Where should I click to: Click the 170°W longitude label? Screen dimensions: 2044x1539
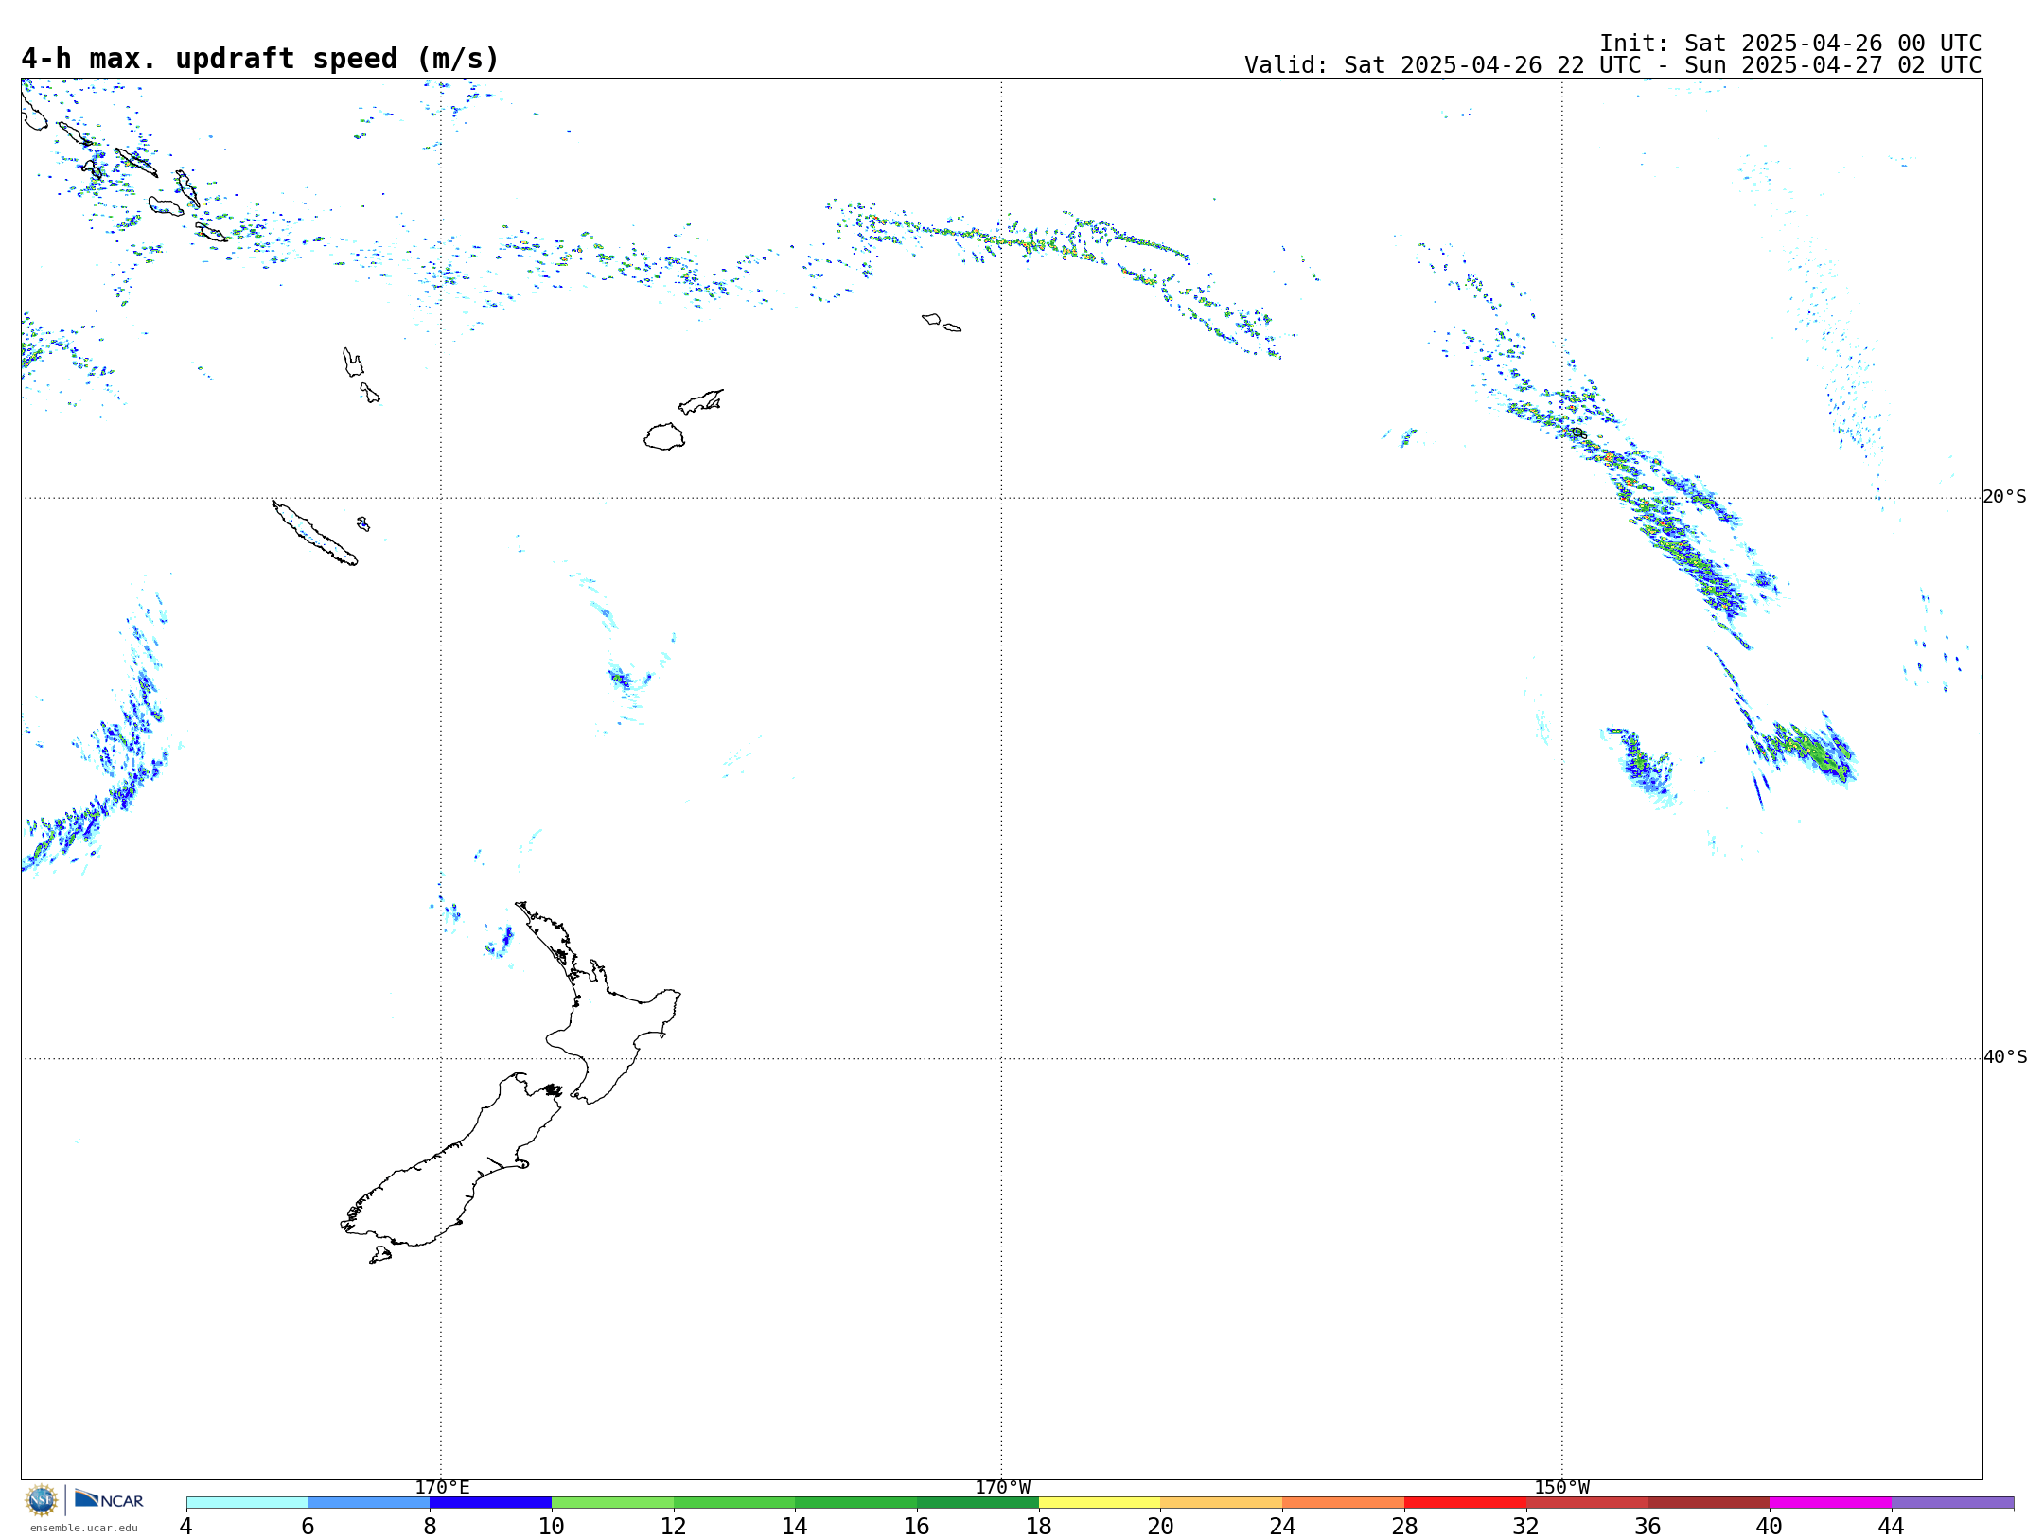tap(1002, 1487)
